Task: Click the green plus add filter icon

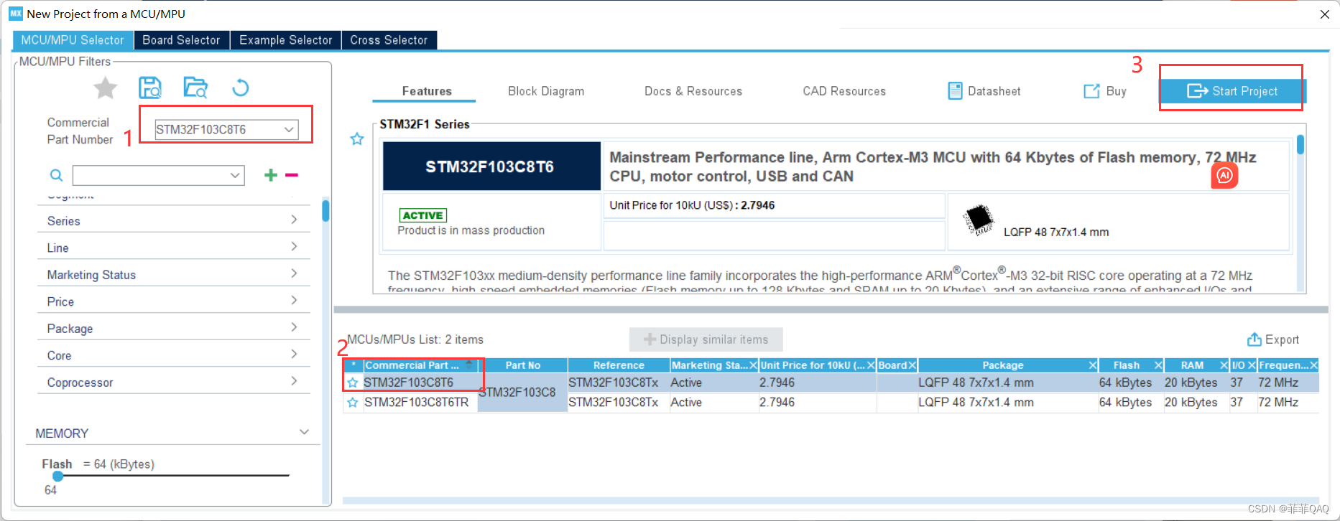Action: [271, 175]
